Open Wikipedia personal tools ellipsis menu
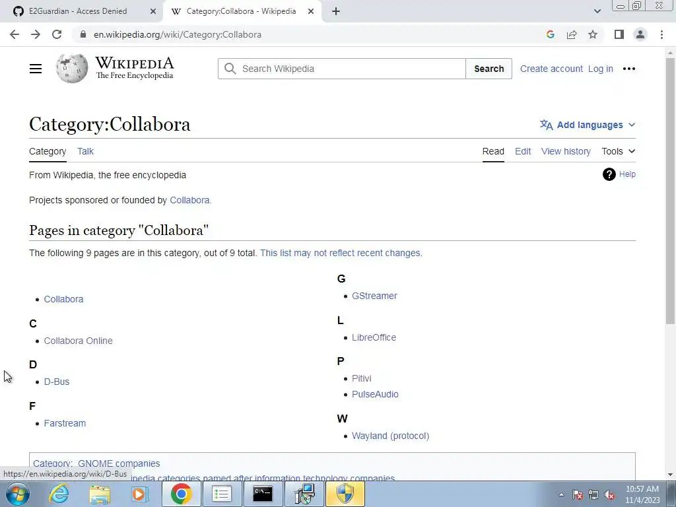 [x=629, y=69]
